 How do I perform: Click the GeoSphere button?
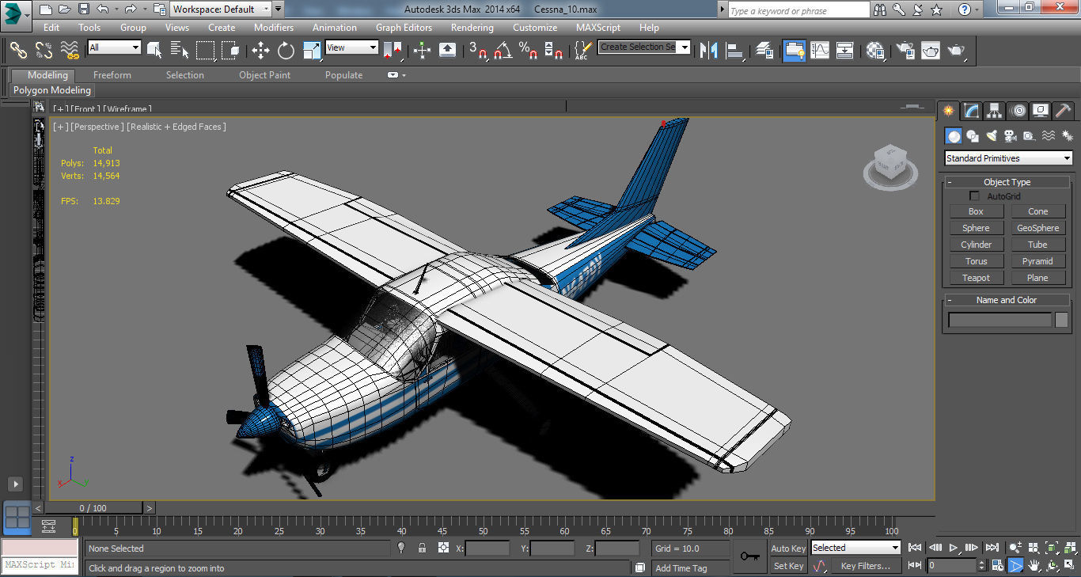click(1037, 228)
